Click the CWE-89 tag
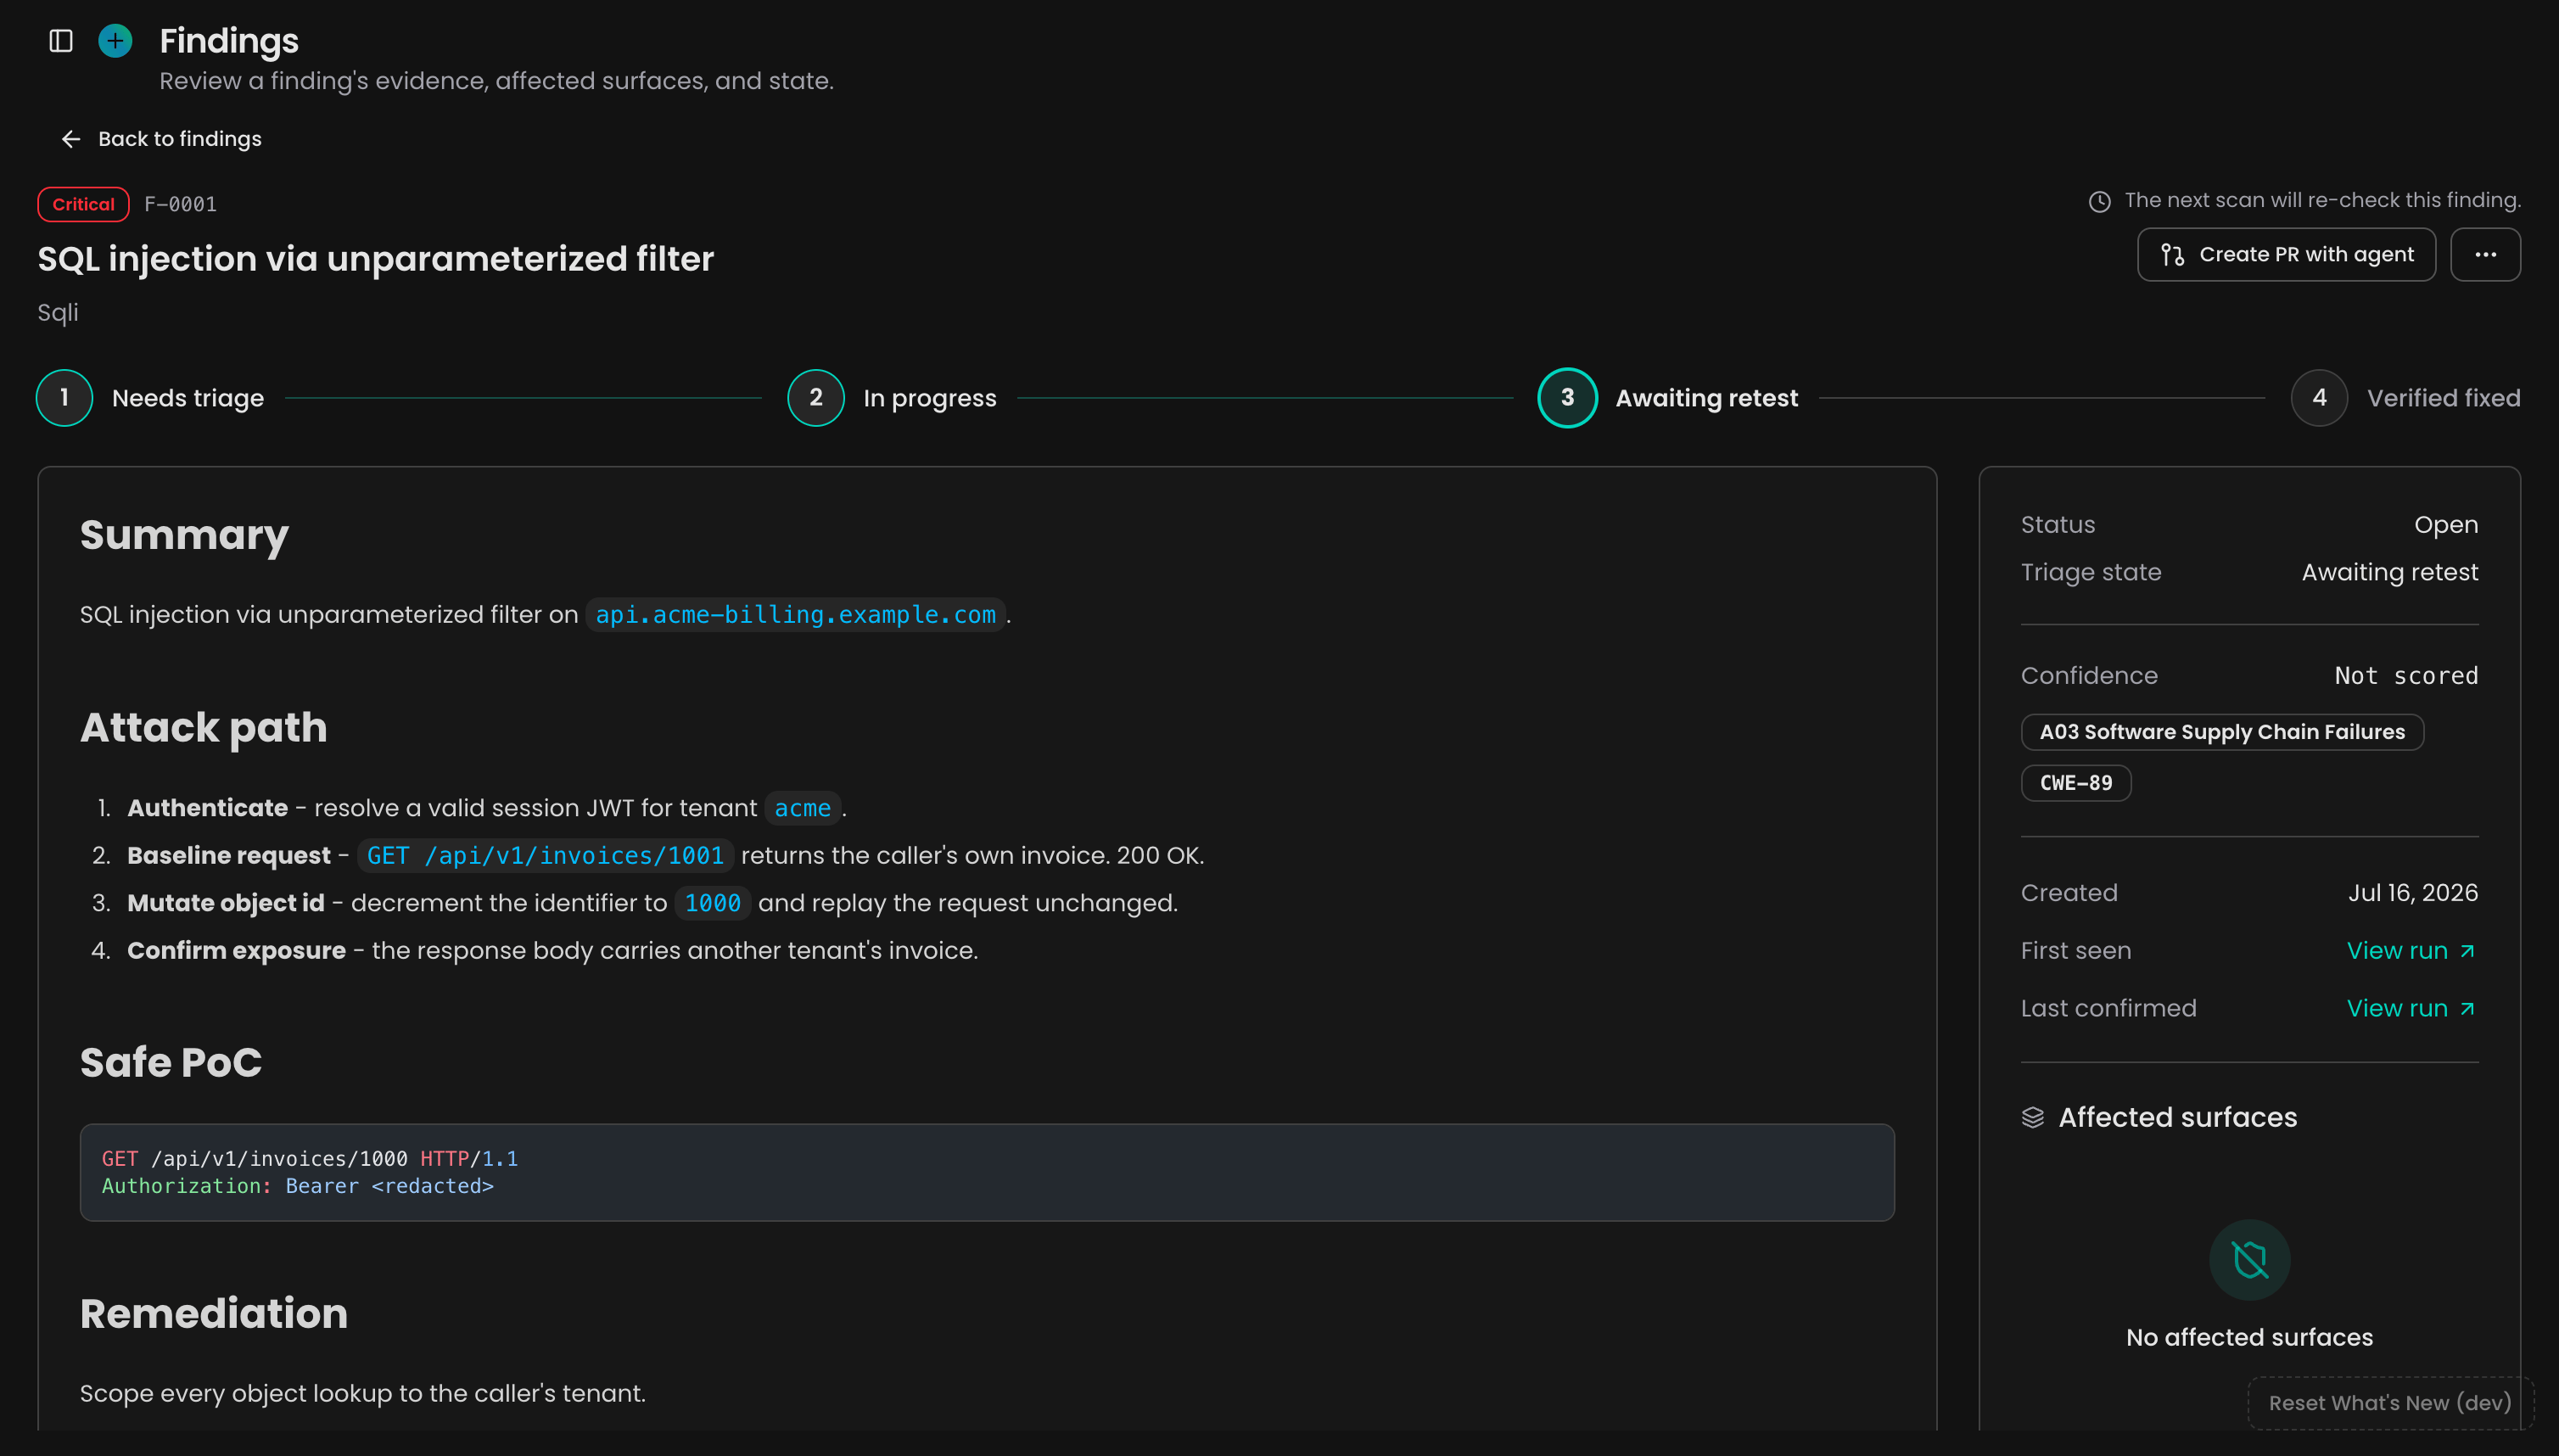 click(2076, 783)
